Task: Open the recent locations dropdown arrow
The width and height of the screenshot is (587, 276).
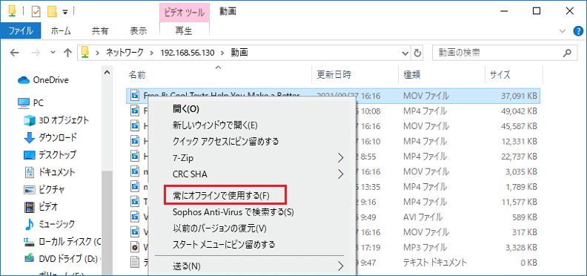Action: pyautogui.click(x=53, y=53)
